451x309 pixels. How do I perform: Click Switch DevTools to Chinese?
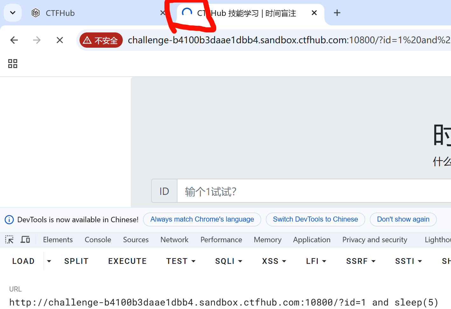(315, 219)
